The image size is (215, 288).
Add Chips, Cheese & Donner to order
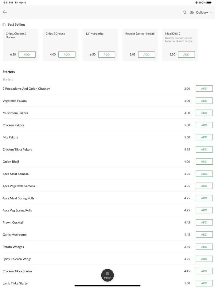tap(27, 55)
